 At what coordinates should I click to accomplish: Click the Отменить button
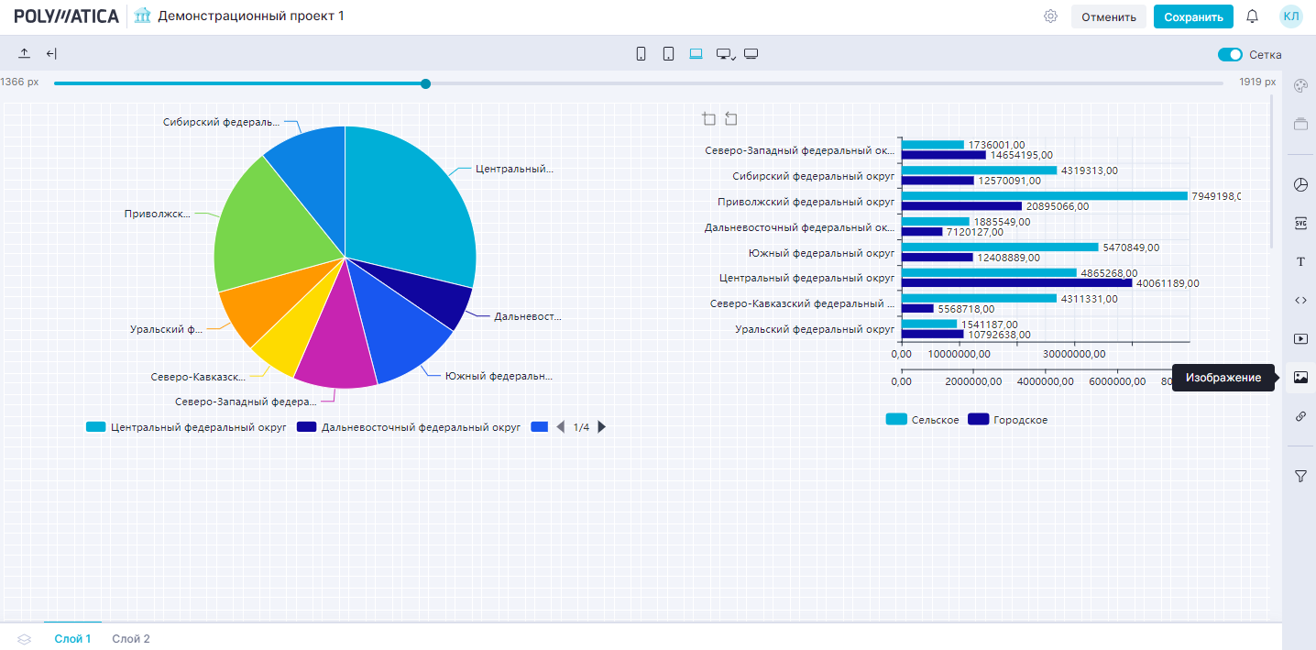[1108, 17]
